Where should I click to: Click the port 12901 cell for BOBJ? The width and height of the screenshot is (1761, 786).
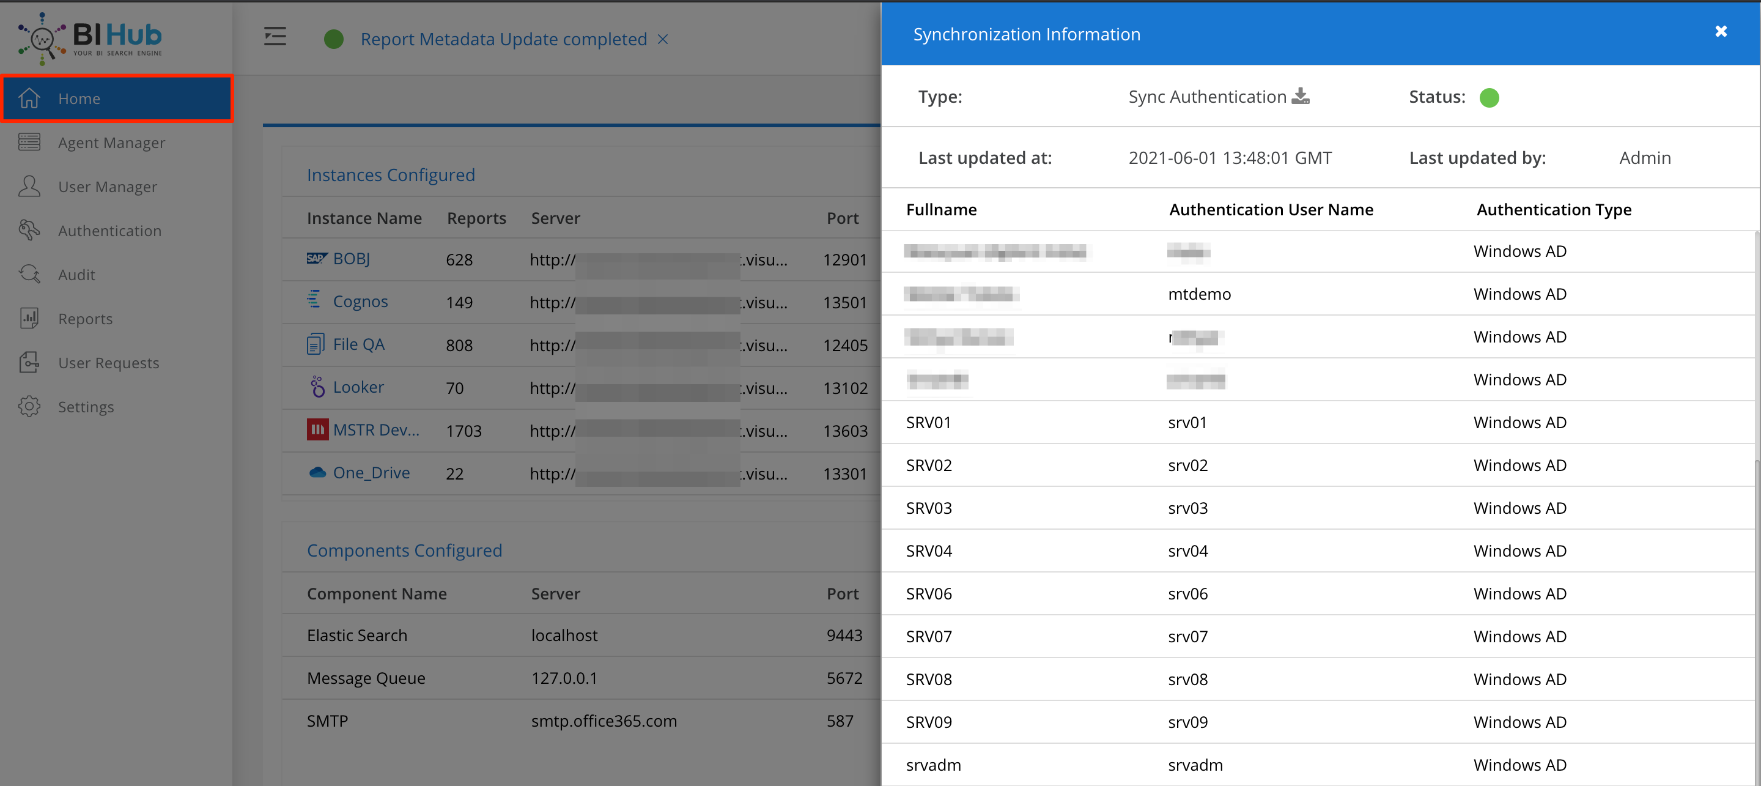tap(844, 259)
